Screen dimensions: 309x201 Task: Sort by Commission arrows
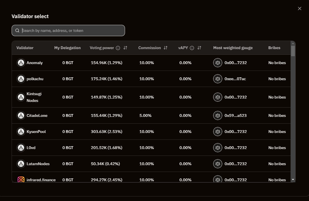166,48
